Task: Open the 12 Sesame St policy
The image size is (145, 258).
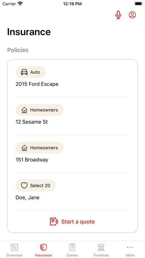Action: (x=72, y=116)
